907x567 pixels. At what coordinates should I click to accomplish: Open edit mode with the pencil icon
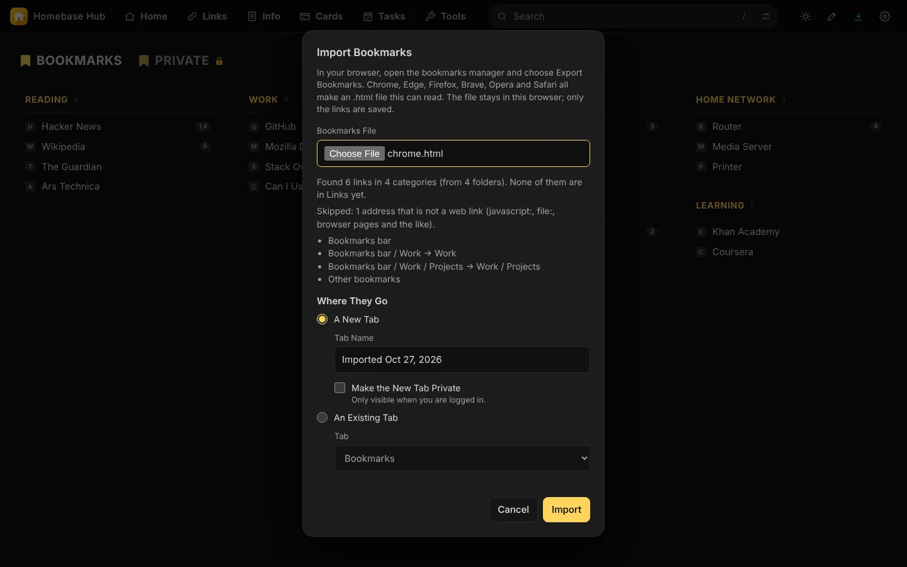[832, 16]
